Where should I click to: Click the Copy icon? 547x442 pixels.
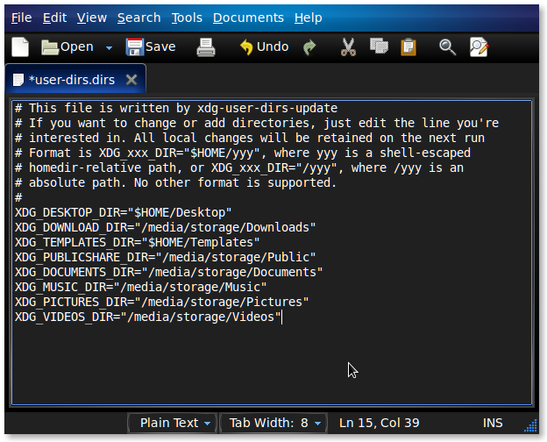(379, 47)
